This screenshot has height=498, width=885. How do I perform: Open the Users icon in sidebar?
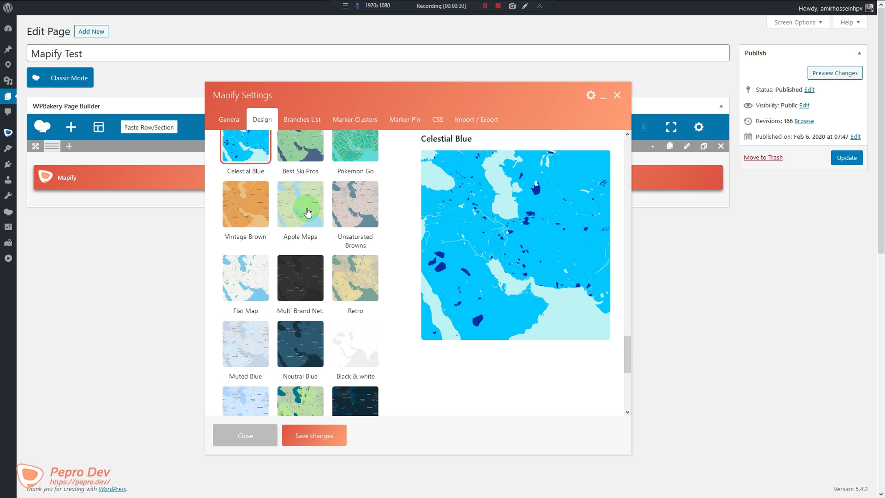(8, 180)
